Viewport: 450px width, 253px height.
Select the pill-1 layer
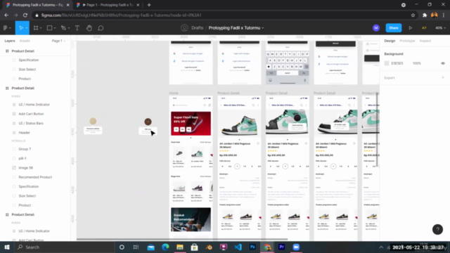pos(22,158)
